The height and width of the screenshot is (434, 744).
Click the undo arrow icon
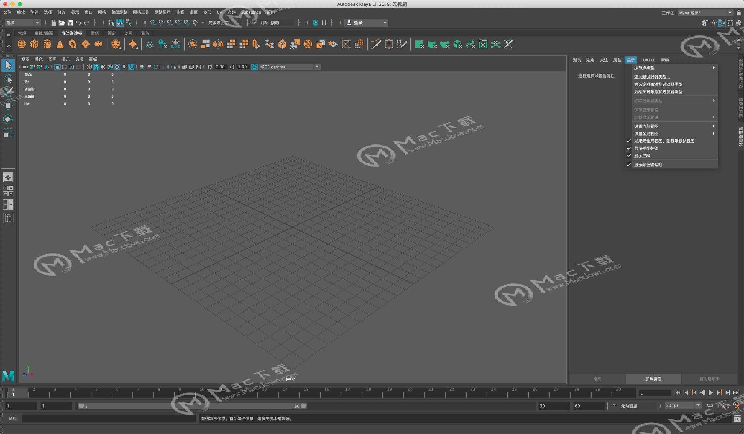tap(78, 23)
